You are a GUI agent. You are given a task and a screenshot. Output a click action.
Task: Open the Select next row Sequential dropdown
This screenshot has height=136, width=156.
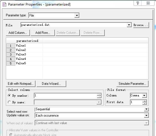tap(146, 109)
